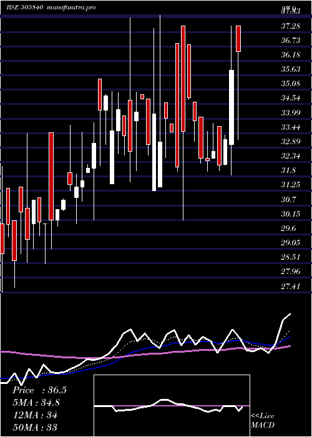Viewport: 312px width, 437px height.
Task: Select the 29.6 price axis label
Action: click(288, 229)
